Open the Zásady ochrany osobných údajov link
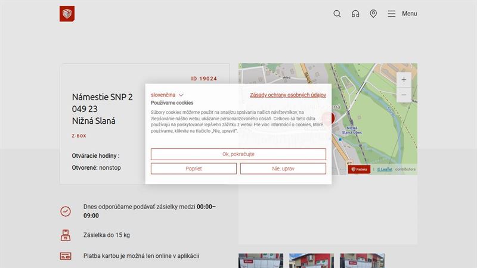Image resolution: width=477 pixels, height=268 pixels. [x=288, y=95]
